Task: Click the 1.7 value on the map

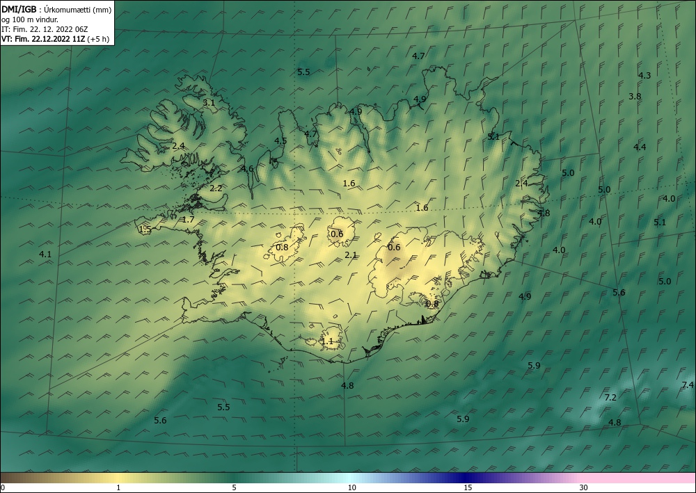Action: tap(188, 220)
